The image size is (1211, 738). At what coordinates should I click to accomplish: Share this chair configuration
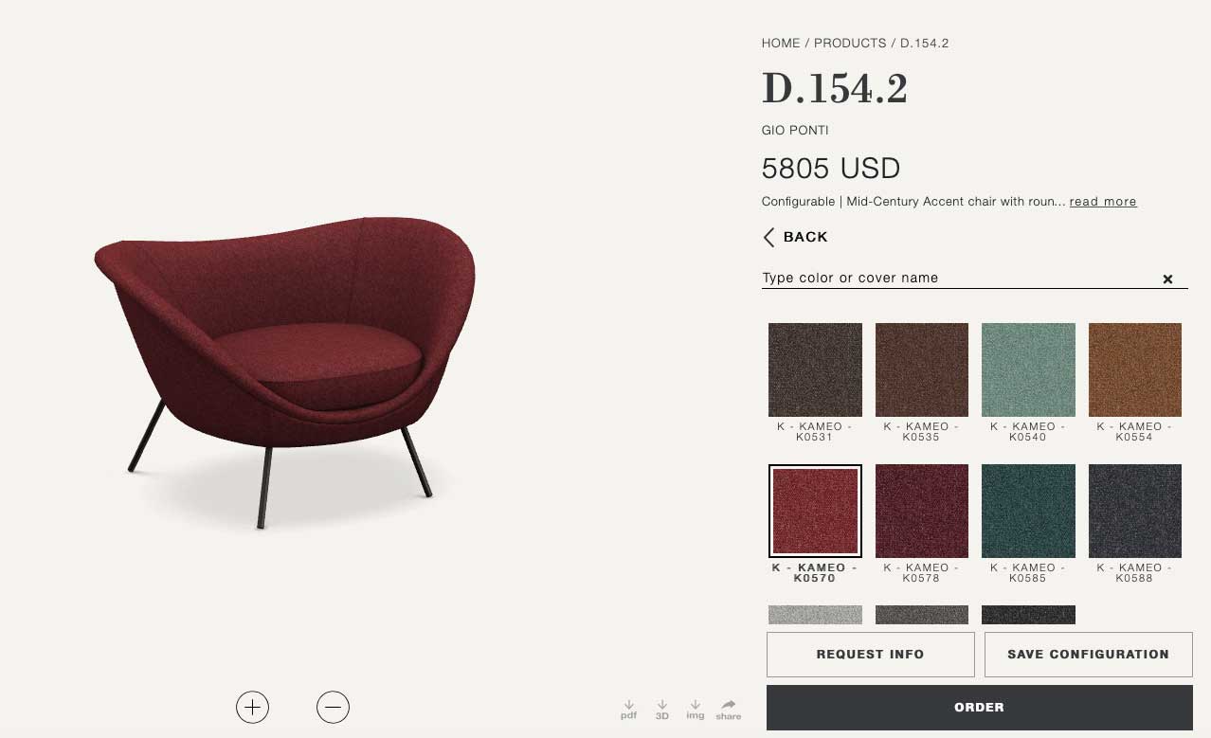click(729, 710)
